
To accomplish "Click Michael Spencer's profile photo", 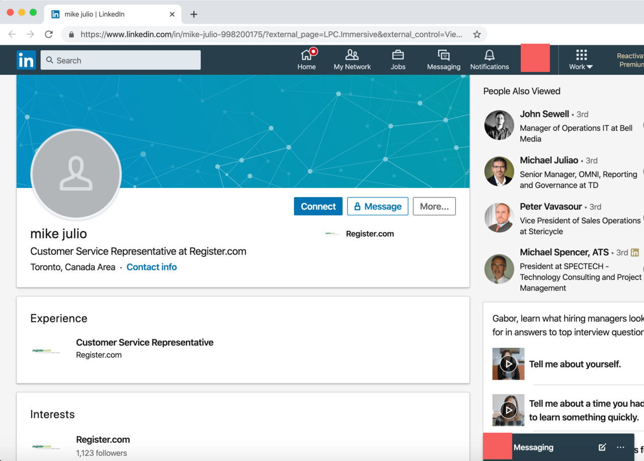I will (x=499, y=269).
